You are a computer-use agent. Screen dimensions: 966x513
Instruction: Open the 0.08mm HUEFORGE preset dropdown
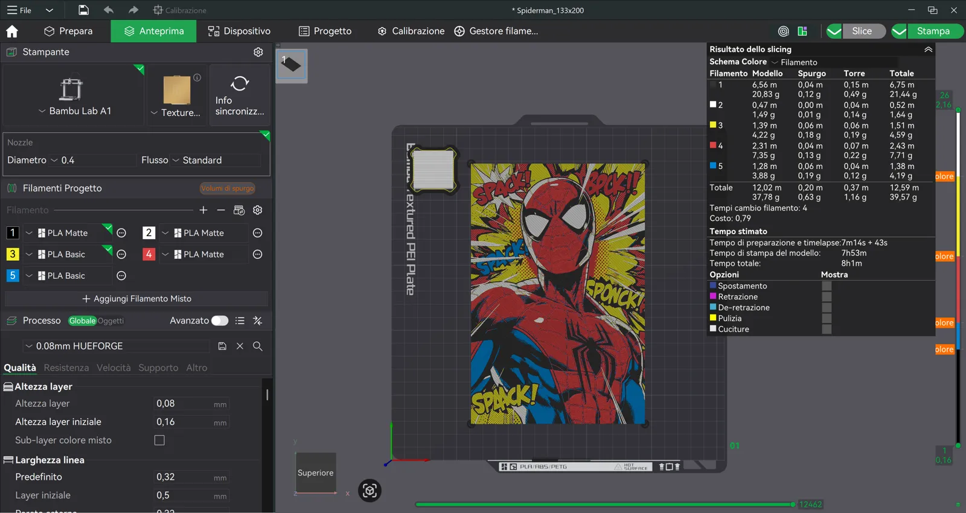[117, 346]
